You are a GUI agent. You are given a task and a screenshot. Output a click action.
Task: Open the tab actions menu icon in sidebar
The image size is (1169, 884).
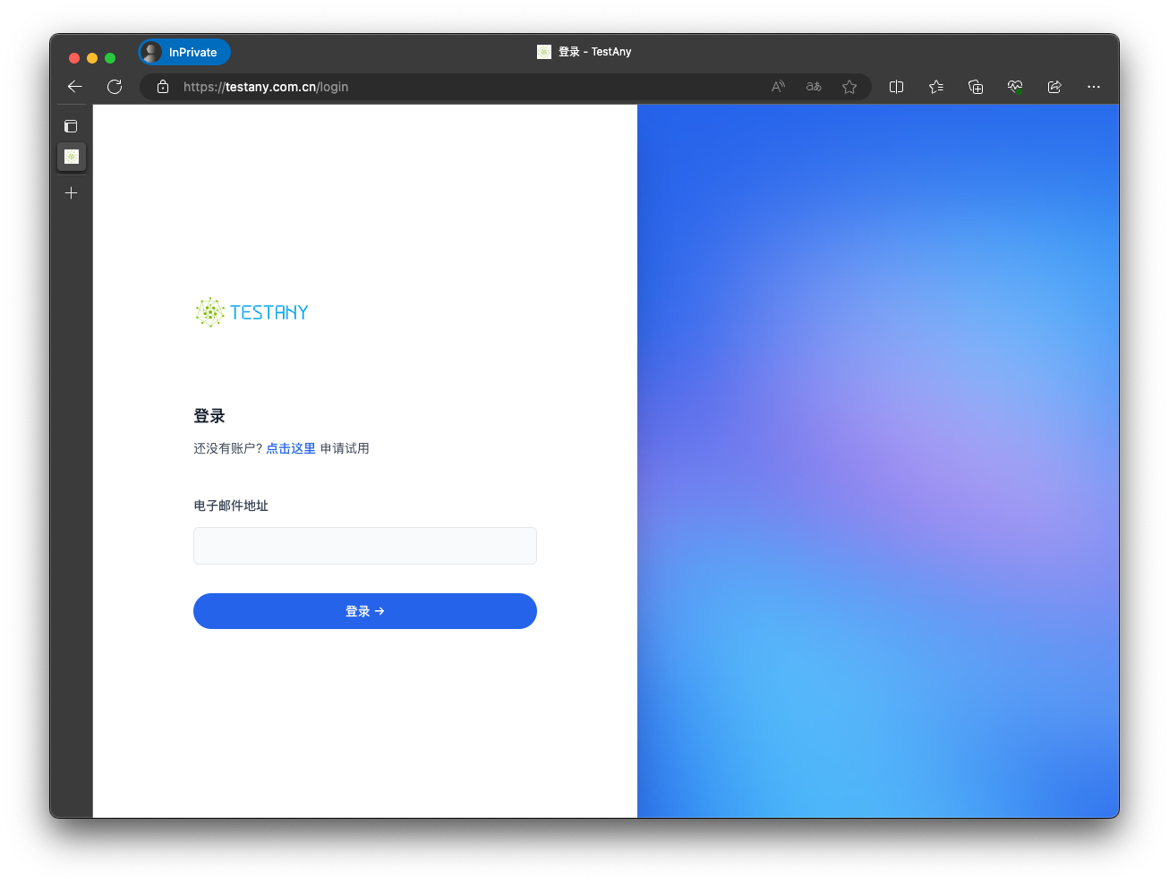tap(72, 126)
